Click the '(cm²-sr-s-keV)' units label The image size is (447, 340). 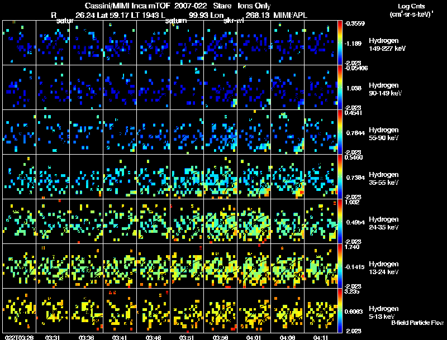click(x=411, y=14)
